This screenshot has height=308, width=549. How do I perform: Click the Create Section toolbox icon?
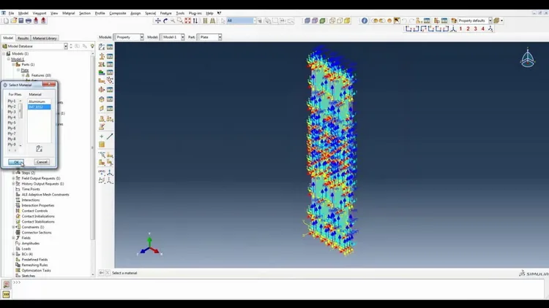102,56
